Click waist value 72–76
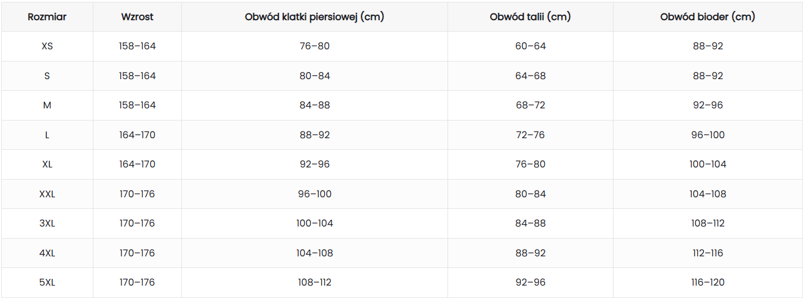Screen dimensions: 804x299 530,135
